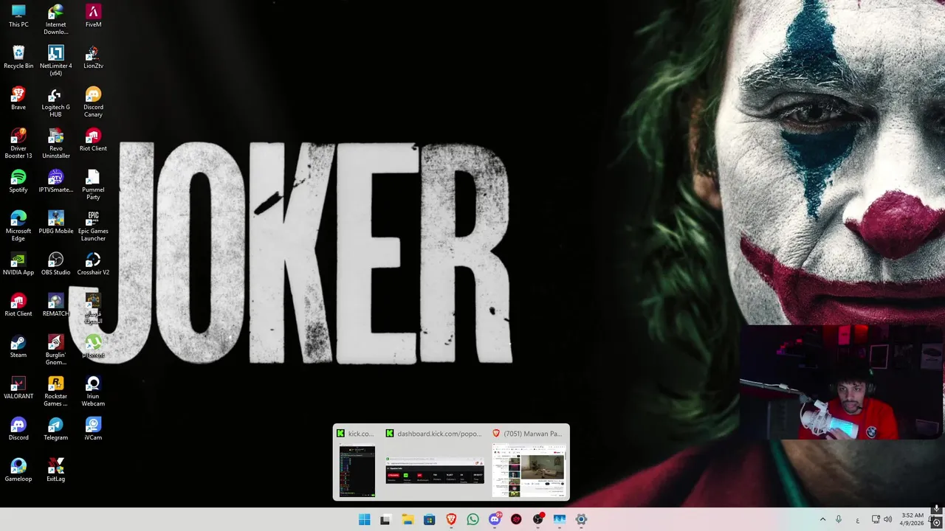Select the Internet Download Manager shortcut
945x531 pixels.
pos(55,19)
